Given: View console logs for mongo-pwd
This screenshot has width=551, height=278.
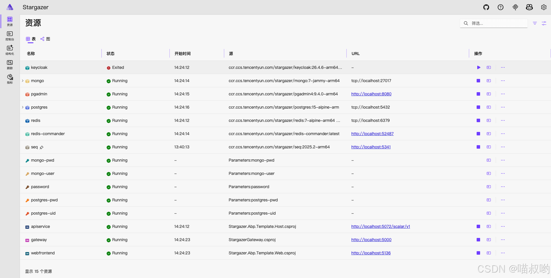Looking at the screenshot, I should (x=489, y=160).
